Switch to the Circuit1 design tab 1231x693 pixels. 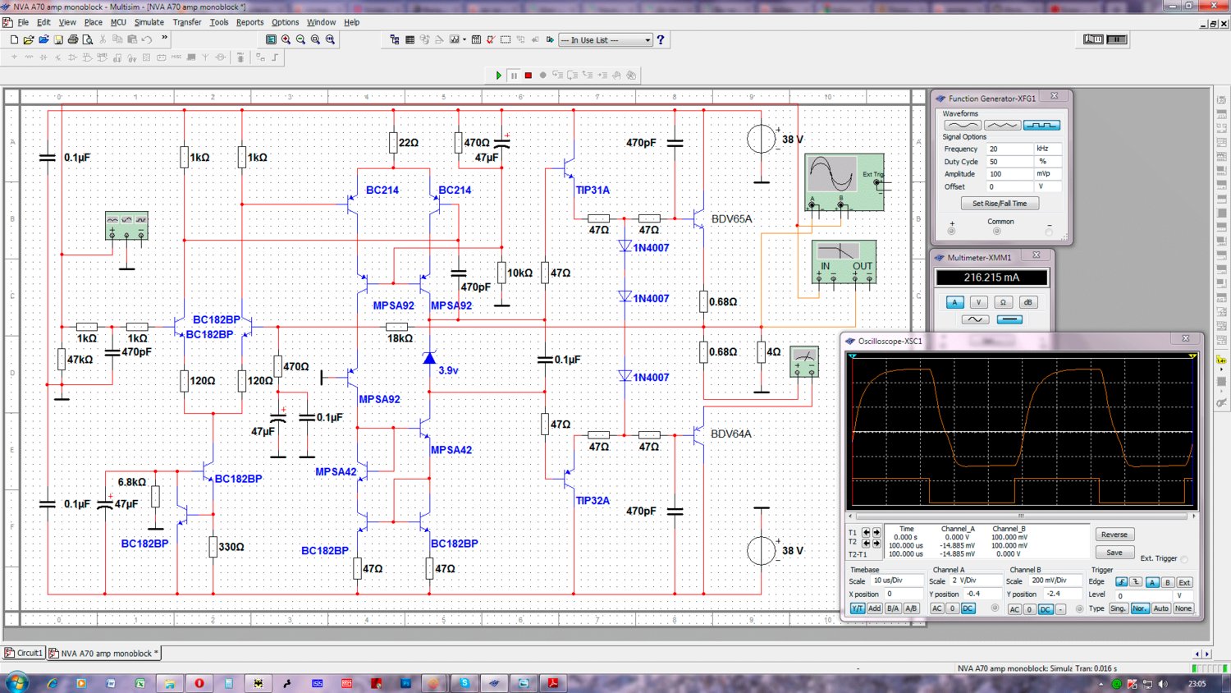click(x=24, y=653)
